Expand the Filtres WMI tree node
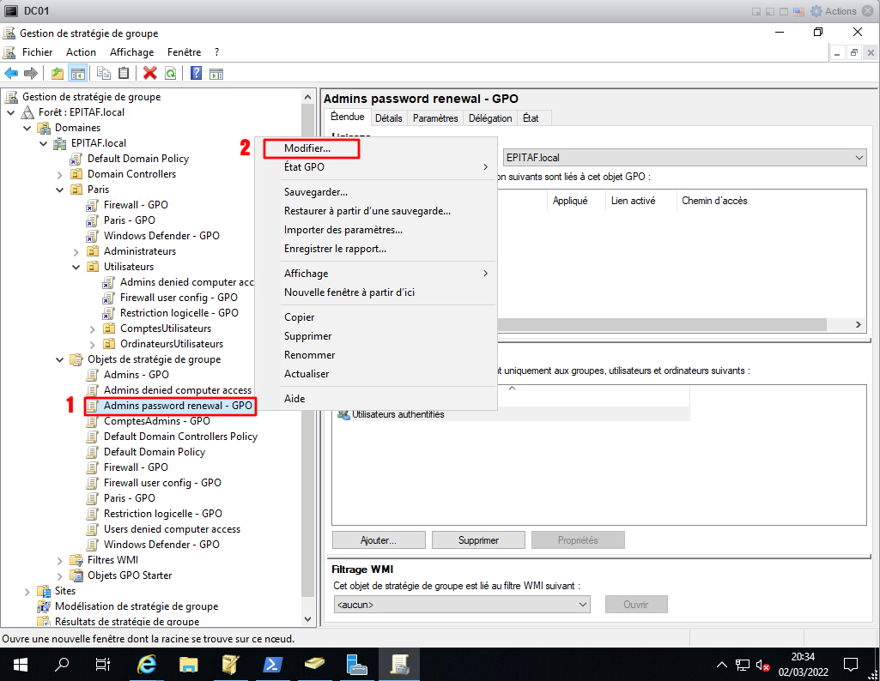This screenshot has height=681, width=880. click(60, 560)
